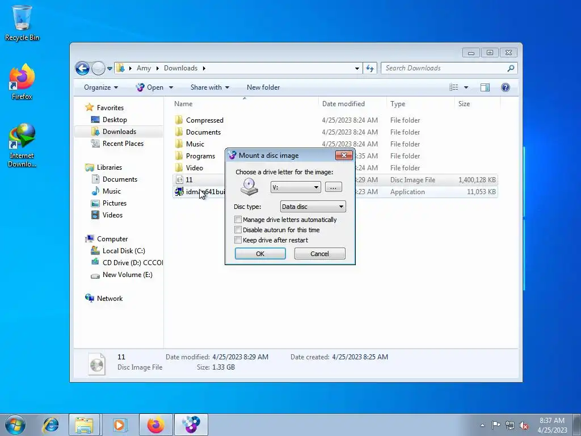This screenshot has width=581, height=436.
Task: Click the Forward arrow in Explorer
Action: (98, 68)
